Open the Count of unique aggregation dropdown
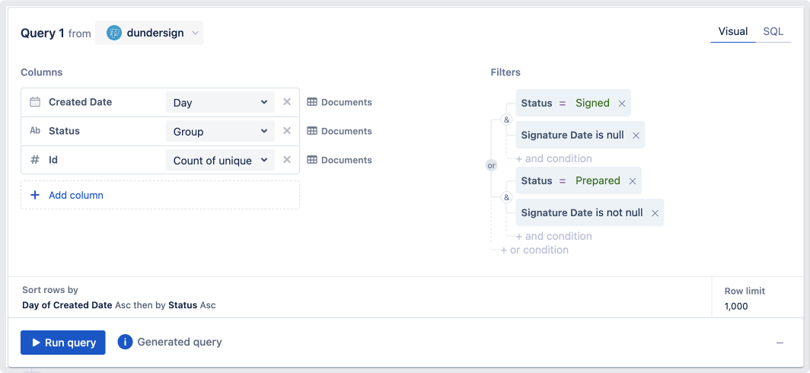810x373 pixels. [220, 161]
